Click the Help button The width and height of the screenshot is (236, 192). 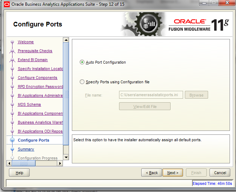click(x=19, y=173)
